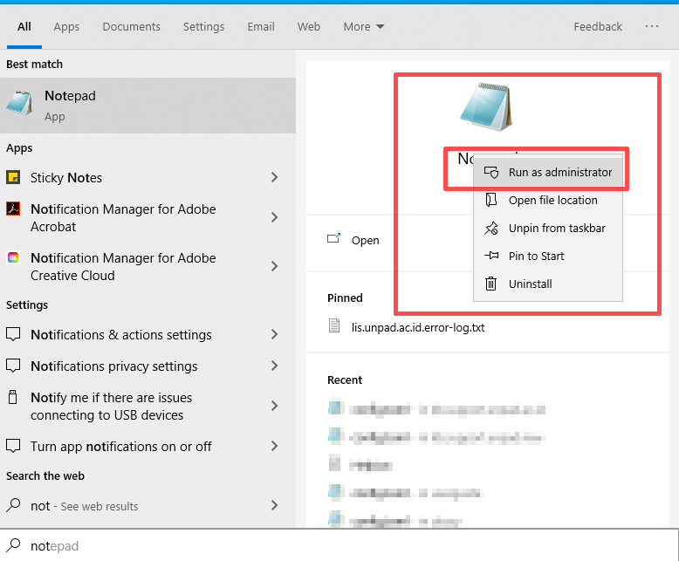Screen dimensions: 679x561
Task: Click the Adobe Creative Cloud icon
Action: click(13, 257)
